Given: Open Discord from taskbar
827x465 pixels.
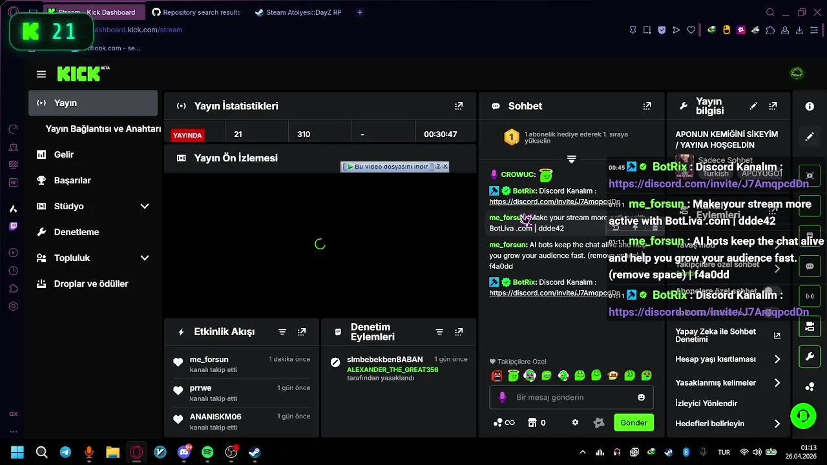Looking at the screenshot, I should pyautogui.click(x=183, y=452).
